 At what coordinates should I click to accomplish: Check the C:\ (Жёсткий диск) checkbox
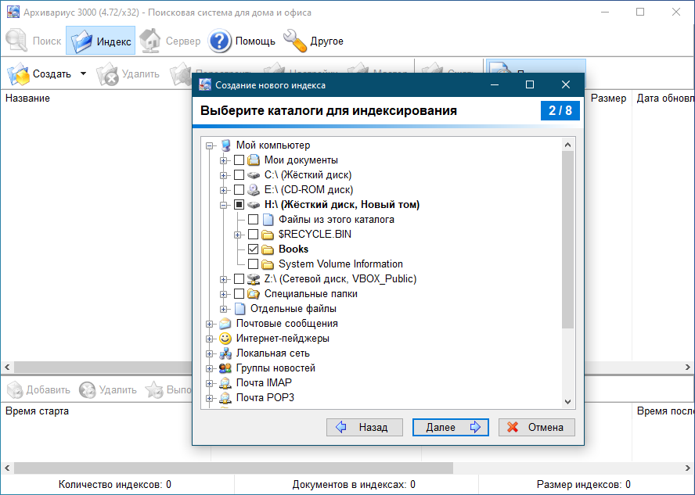(x=239, y=175)
